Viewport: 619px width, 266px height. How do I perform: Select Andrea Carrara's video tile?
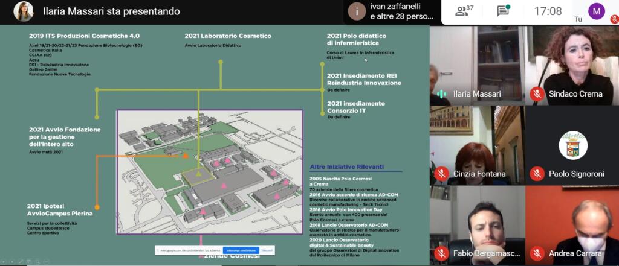572,225
